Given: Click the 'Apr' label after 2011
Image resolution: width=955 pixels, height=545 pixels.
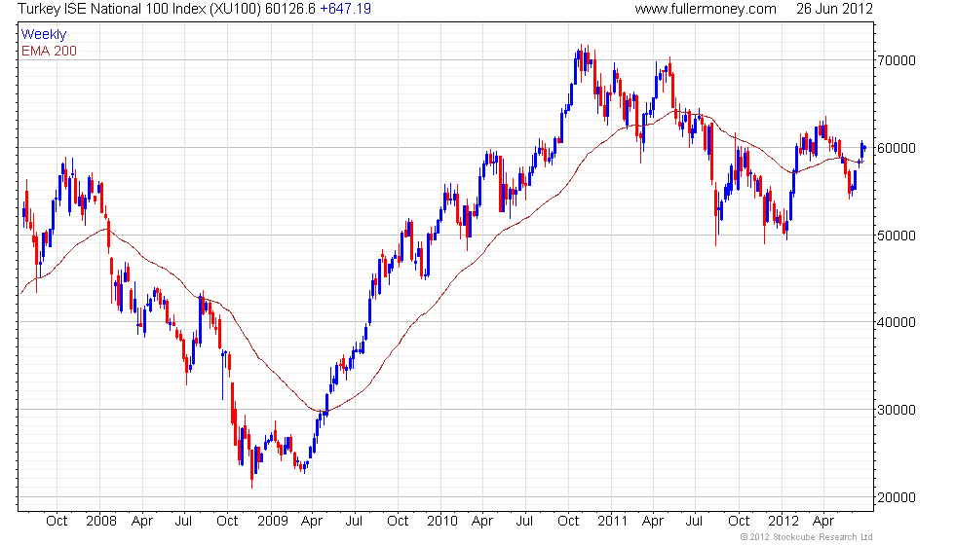Looking at the screenshot, I should (653, 522).
